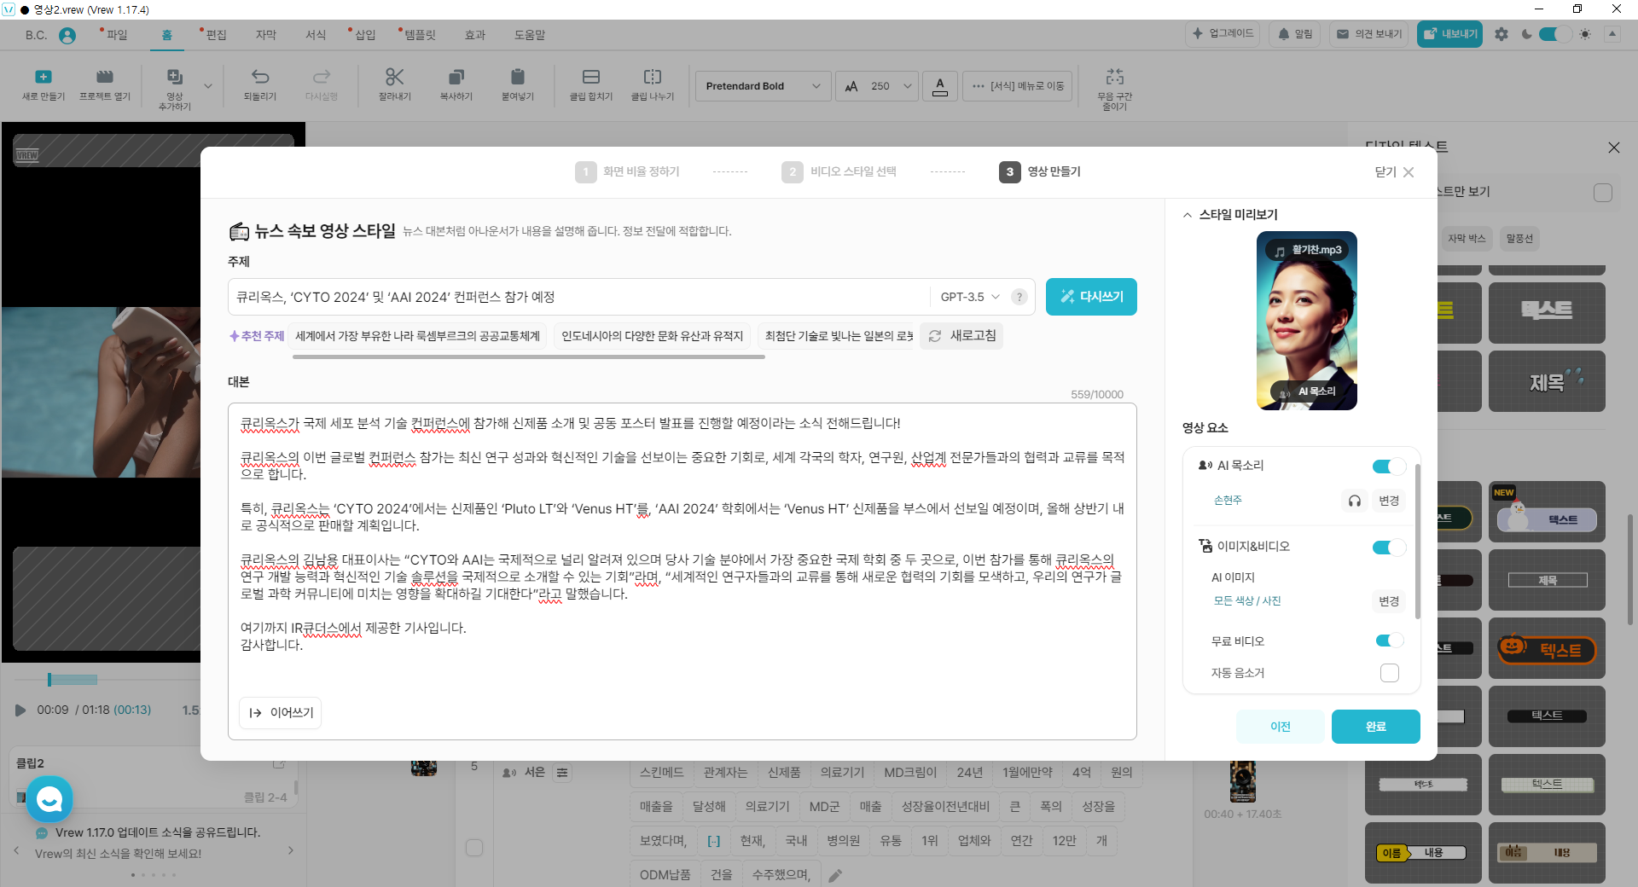Select suggested topic about 룩셈부르크 공공교통체계

tap(418, 336)
